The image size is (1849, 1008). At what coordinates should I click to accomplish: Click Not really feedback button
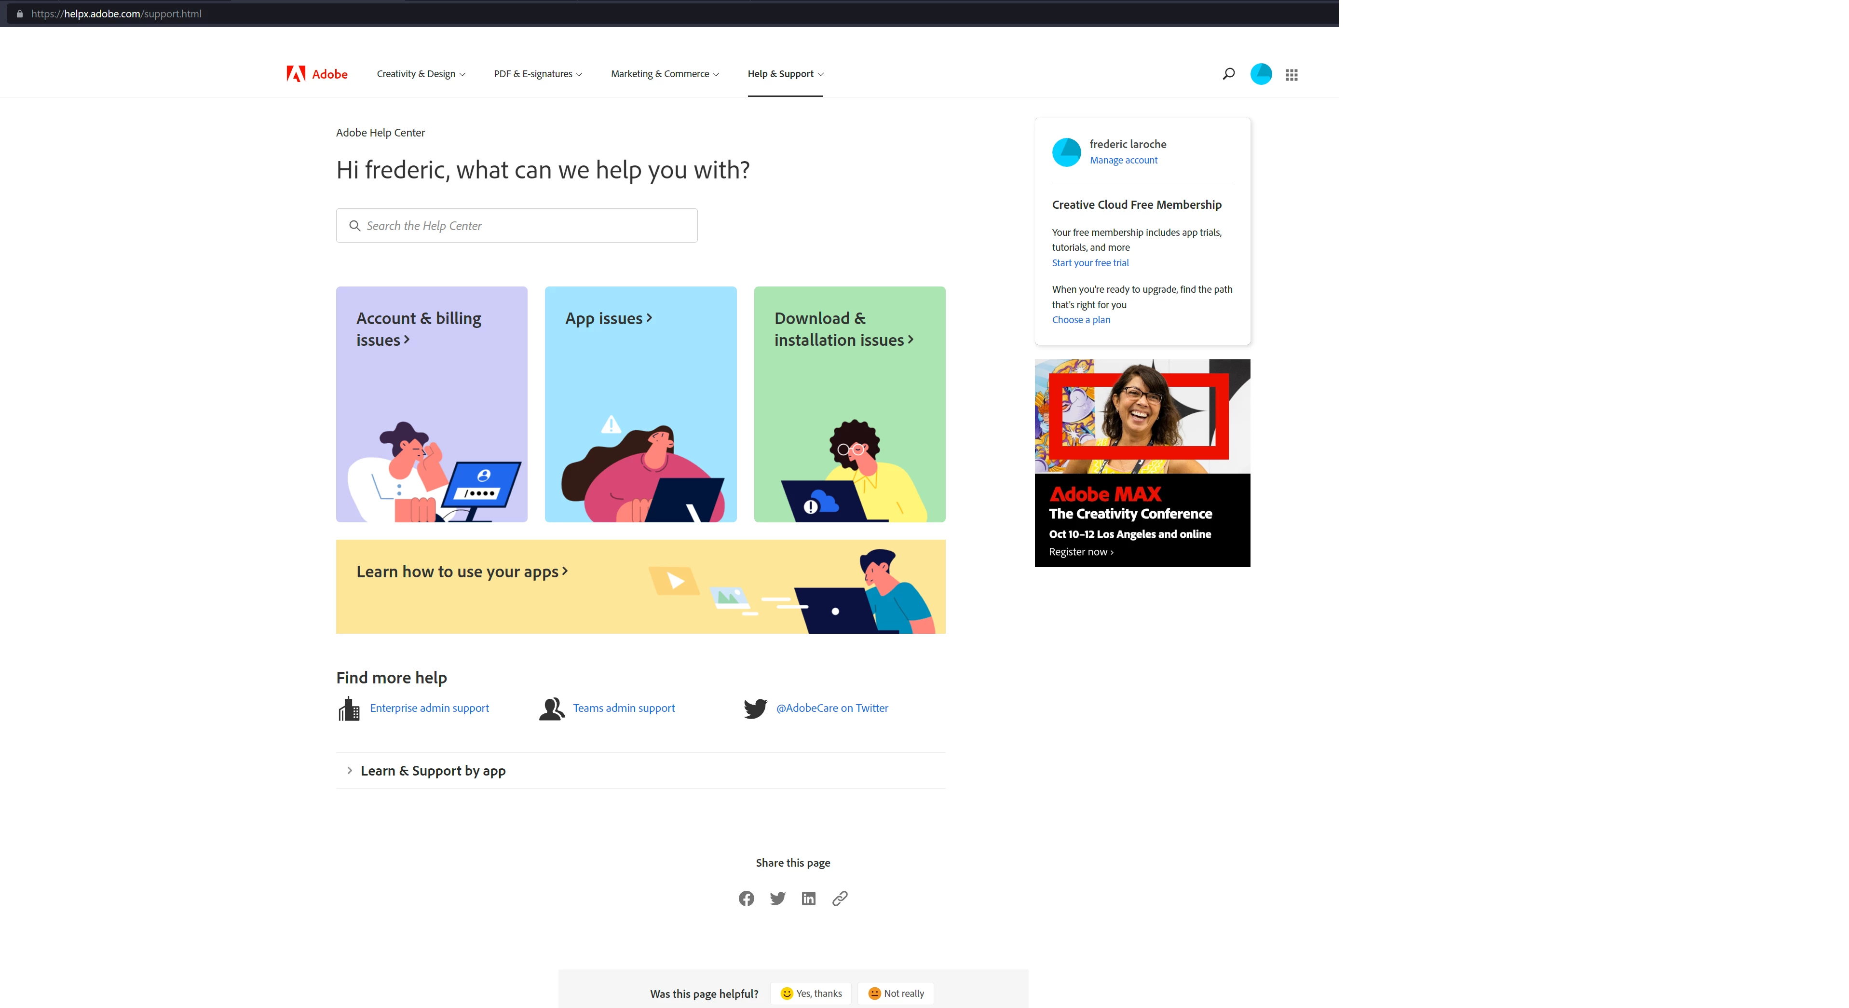click(x=896, y=994)
